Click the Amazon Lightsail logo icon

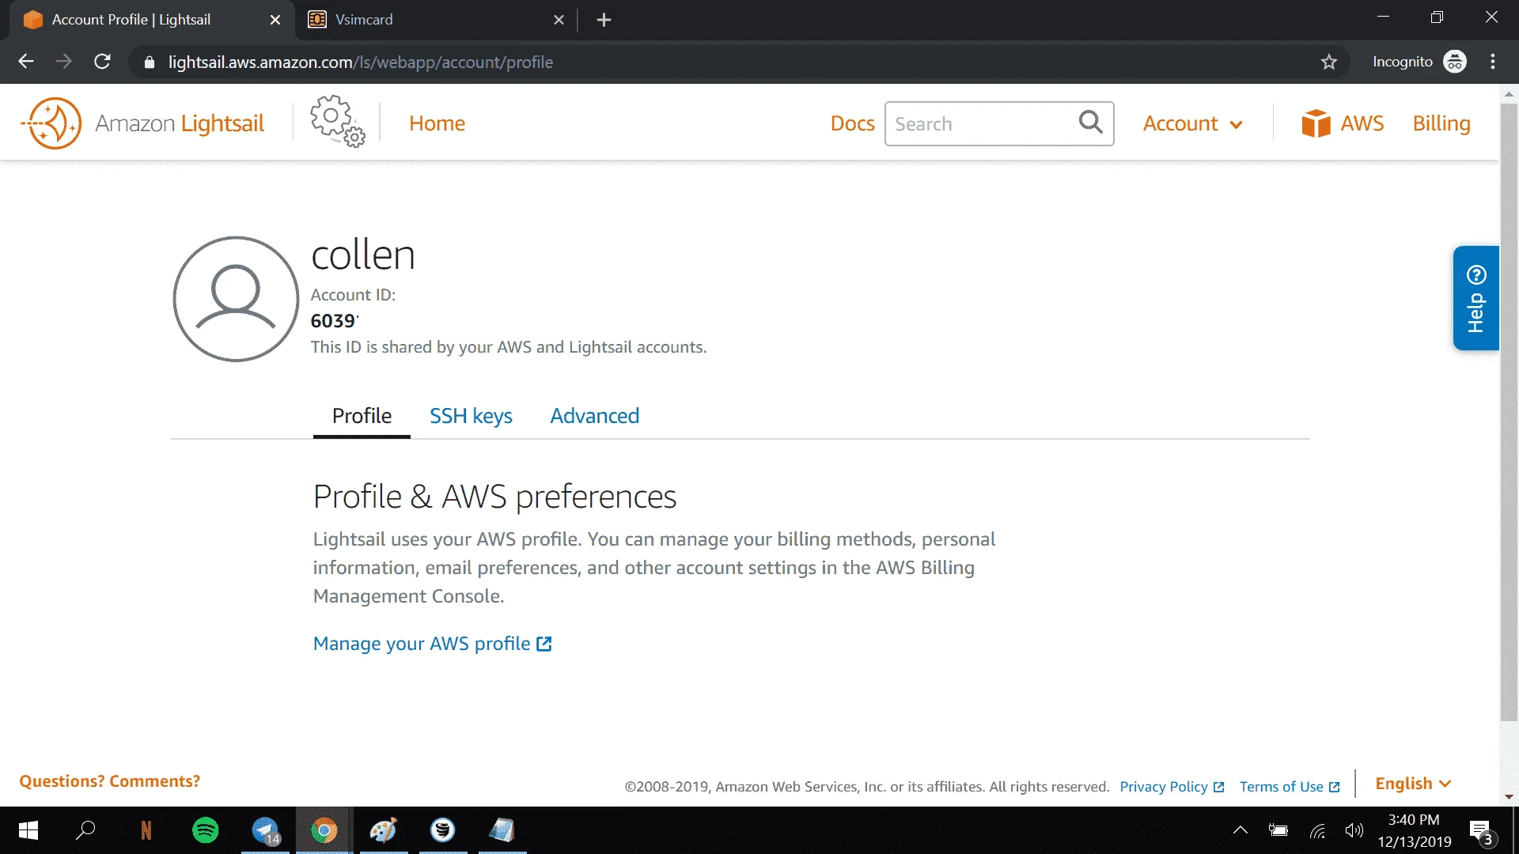52,123
